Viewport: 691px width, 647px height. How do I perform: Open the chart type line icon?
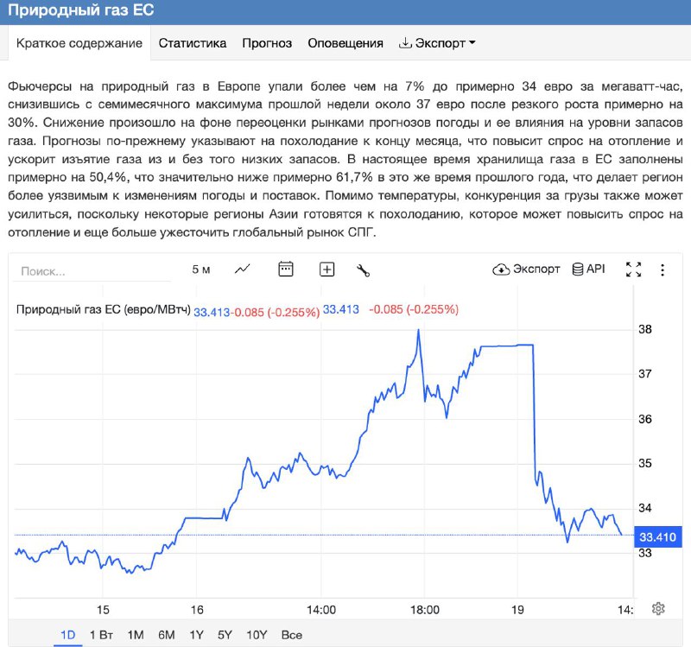click(x=243, y=270)
